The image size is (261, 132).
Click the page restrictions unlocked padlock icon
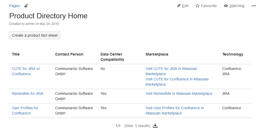[x=26, y=6]
